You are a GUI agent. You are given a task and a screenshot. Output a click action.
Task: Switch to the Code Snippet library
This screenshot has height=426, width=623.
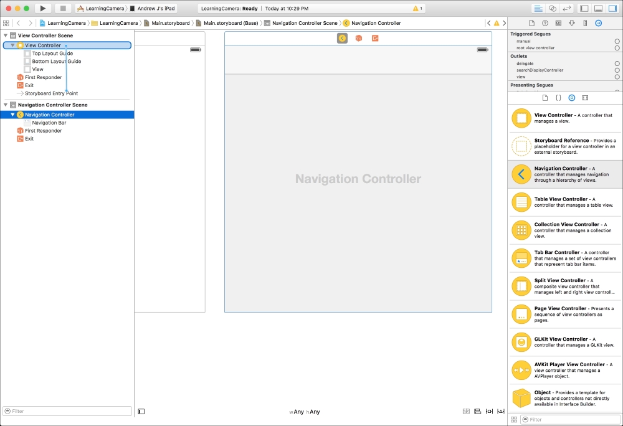(x=558, y=97)
